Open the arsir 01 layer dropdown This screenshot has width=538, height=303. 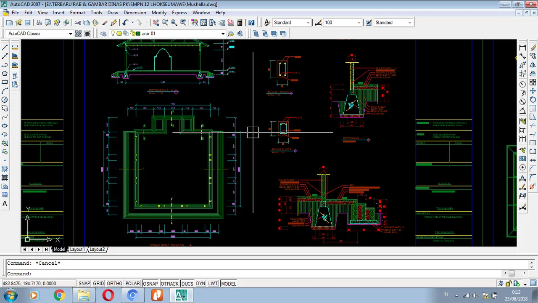click(x=223, y=34)
